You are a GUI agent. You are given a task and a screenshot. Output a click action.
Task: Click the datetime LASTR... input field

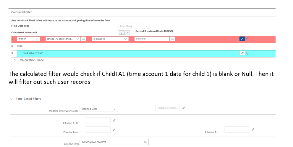[167, 108]
